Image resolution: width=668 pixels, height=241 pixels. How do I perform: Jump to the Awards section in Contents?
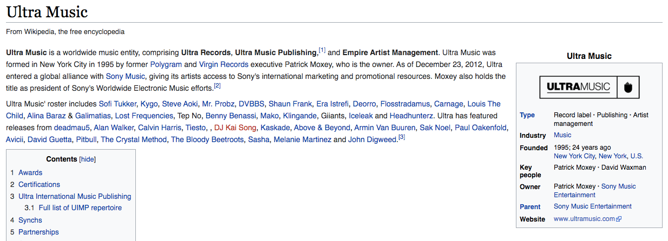[30, 172]
